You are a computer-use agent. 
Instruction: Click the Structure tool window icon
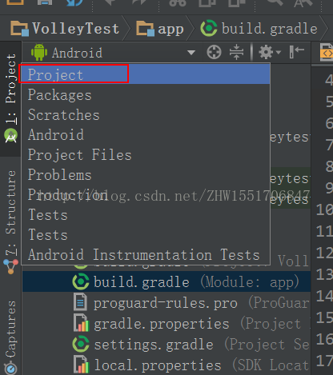[10, 266]
